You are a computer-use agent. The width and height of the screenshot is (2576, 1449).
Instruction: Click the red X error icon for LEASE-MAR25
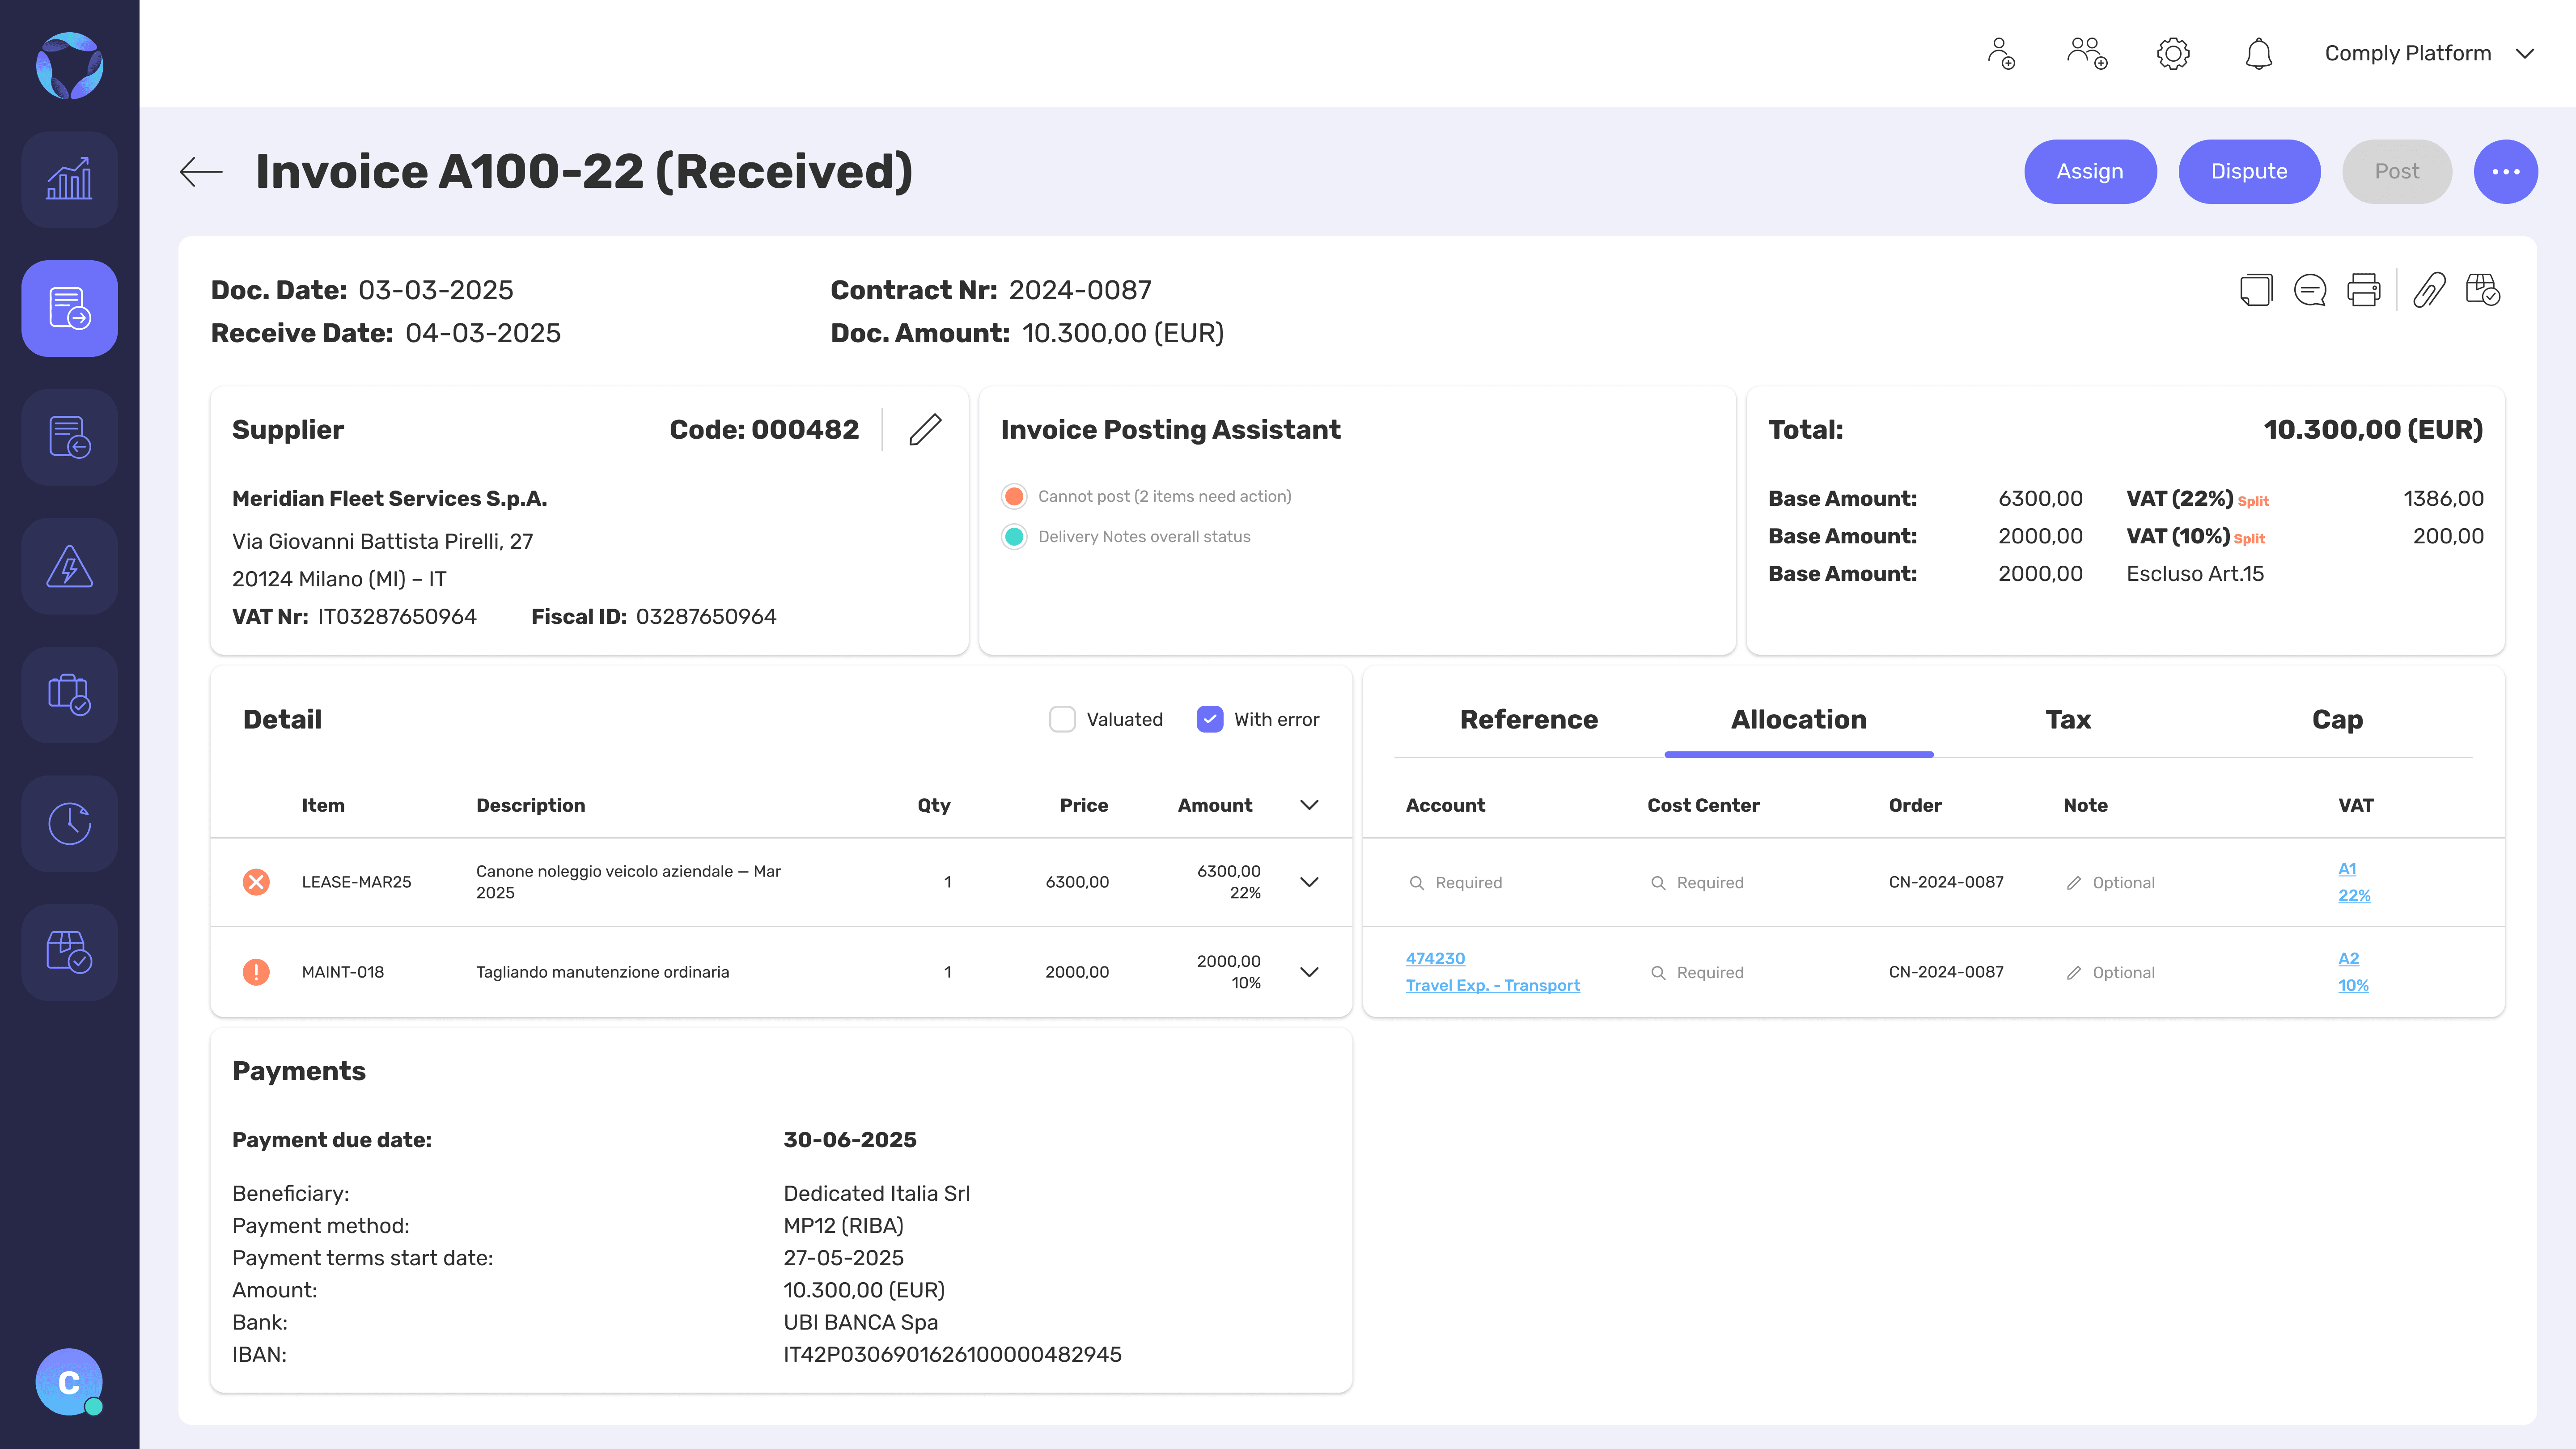click(256, 882)
